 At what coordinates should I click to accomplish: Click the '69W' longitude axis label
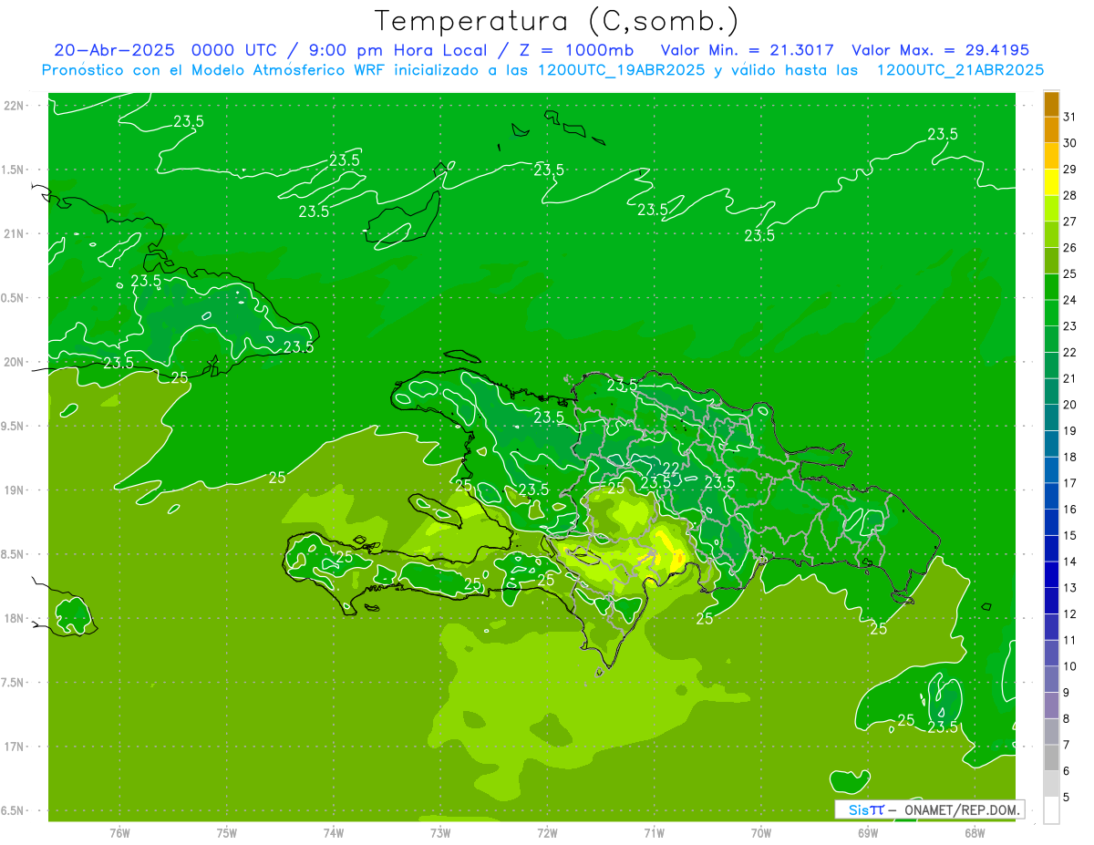point(868,833)
